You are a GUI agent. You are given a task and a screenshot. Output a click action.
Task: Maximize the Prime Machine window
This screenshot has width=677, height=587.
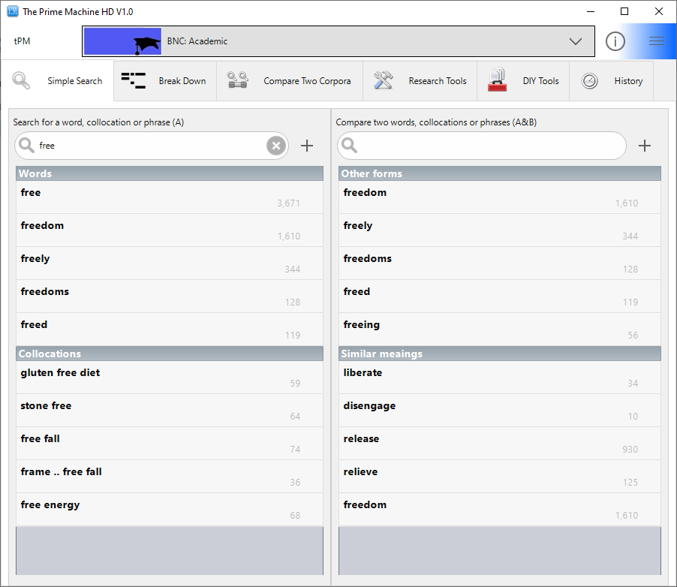click(624, 11)
